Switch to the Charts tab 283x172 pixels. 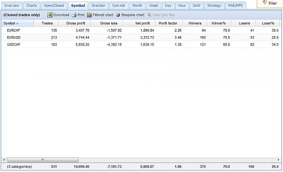[x=31, y=5]
